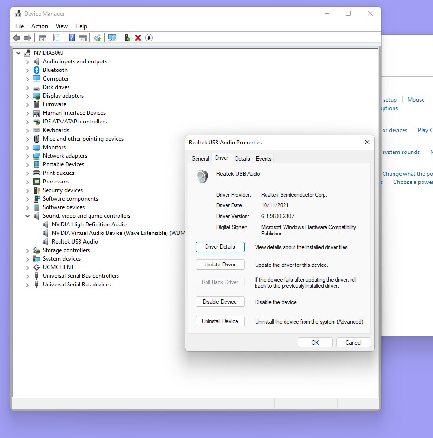
Task: Click the Firmware chip icon
Action: 37,104
